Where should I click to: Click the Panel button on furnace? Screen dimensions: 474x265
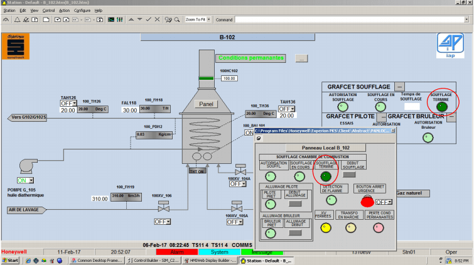coord(206,104)
